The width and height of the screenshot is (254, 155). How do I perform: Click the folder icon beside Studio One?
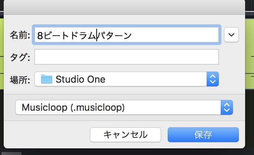click(x=47, y=79)
